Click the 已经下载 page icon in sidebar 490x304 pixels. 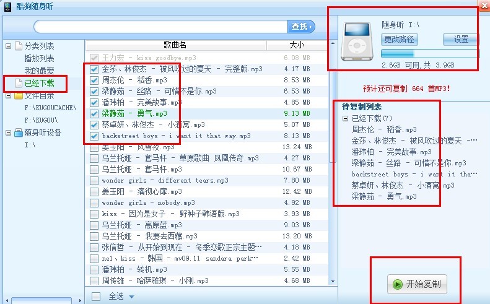coord(17,83)
